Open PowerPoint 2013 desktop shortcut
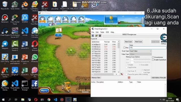 click(25, 59)
